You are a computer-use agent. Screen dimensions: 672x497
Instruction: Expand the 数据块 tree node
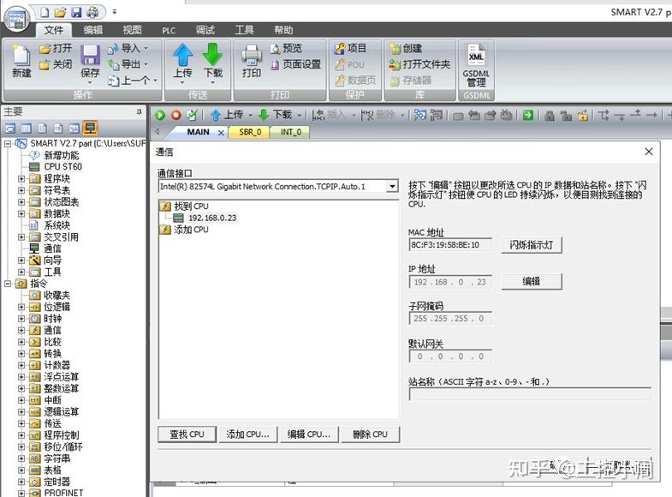[x=21, y=213]
